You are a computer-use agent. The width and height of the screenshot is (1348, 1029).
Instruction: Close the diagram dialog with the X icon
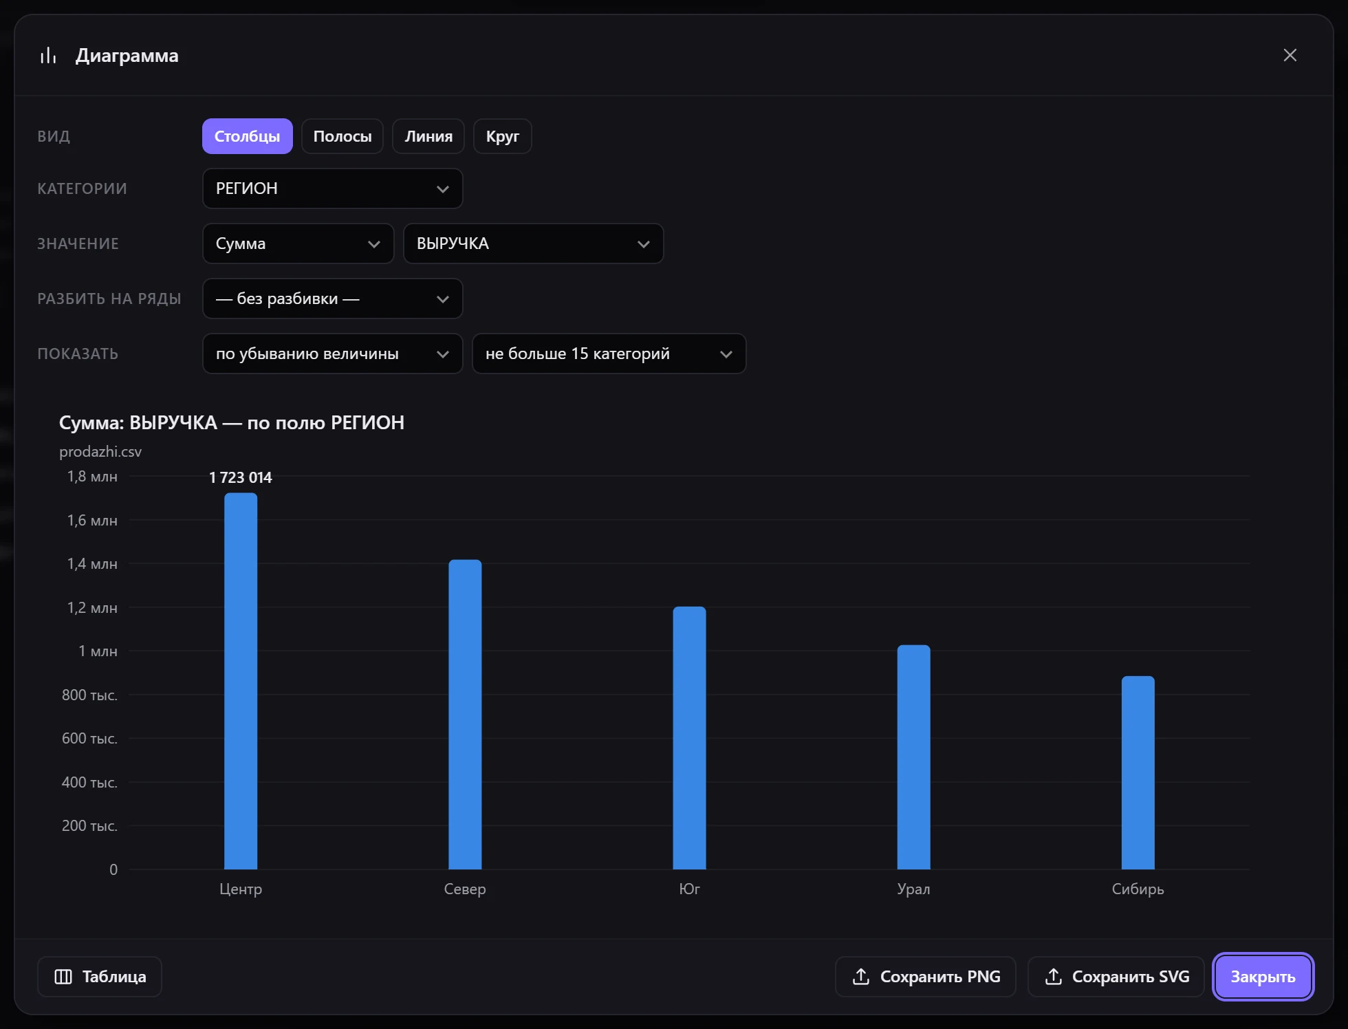1290,55
